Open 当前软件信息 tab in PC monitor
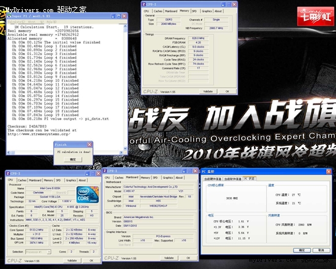This screenshot has height=269, width=336. pyautogui.click(x=233, y=179)
